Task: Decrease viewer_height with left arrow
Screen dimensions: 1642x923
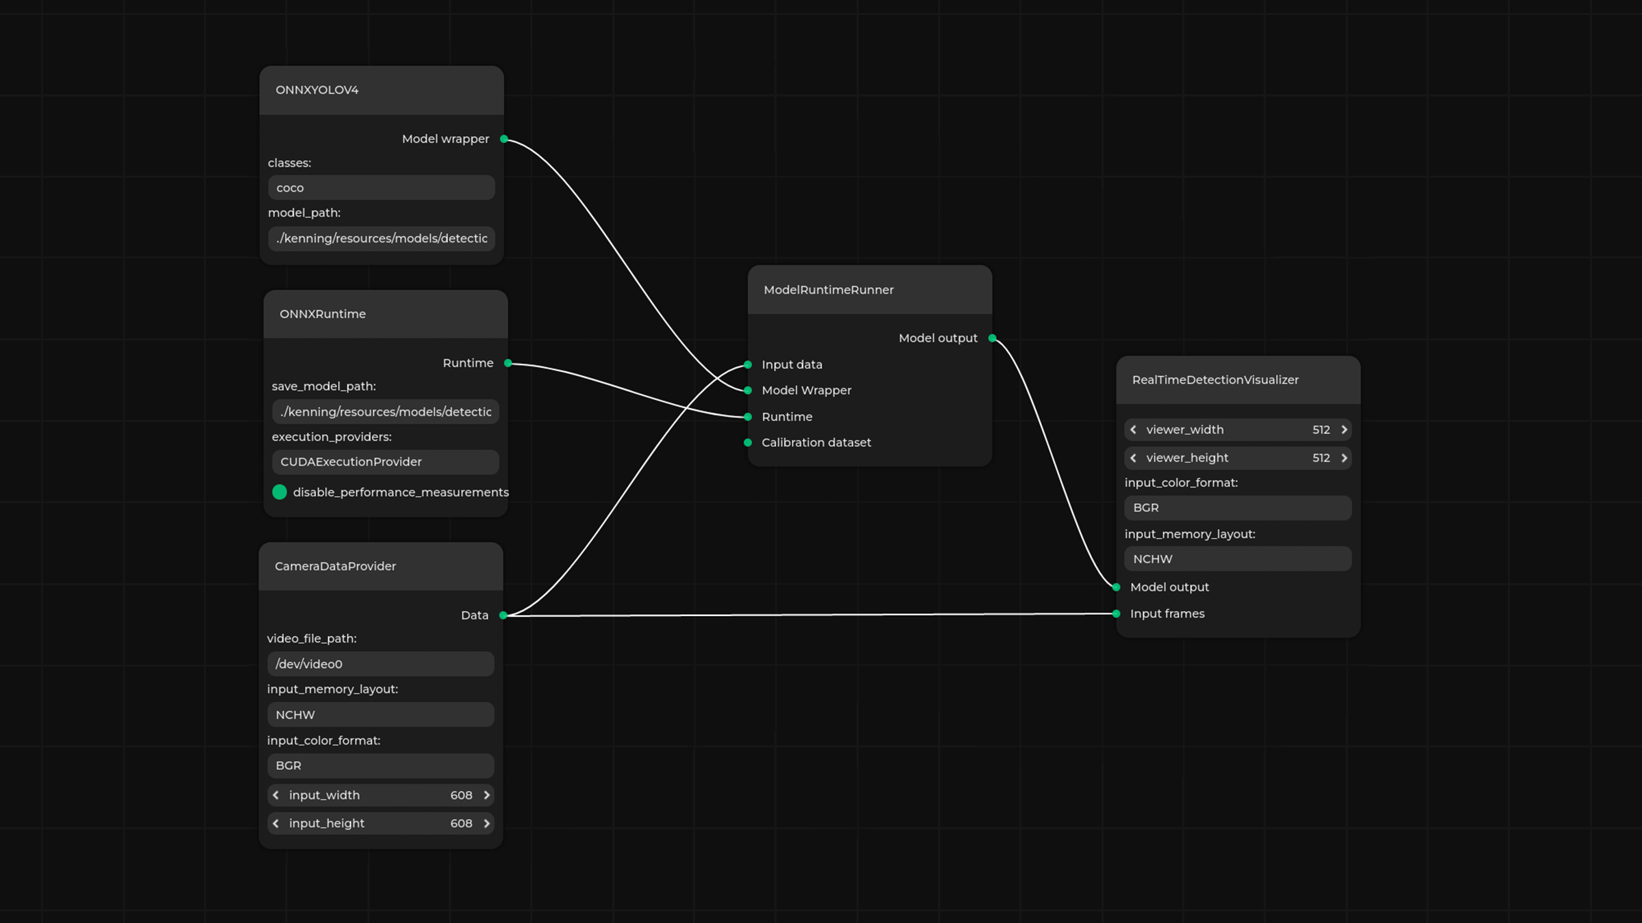Action: (1133, 458)
